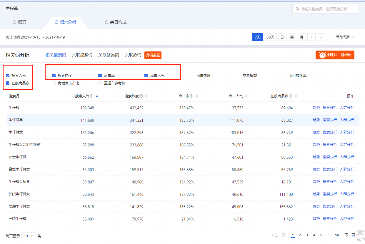Go to next date period arrow
Image resolution: width=365 pixels, height=244 pixels.
click(x=321, y=37)
